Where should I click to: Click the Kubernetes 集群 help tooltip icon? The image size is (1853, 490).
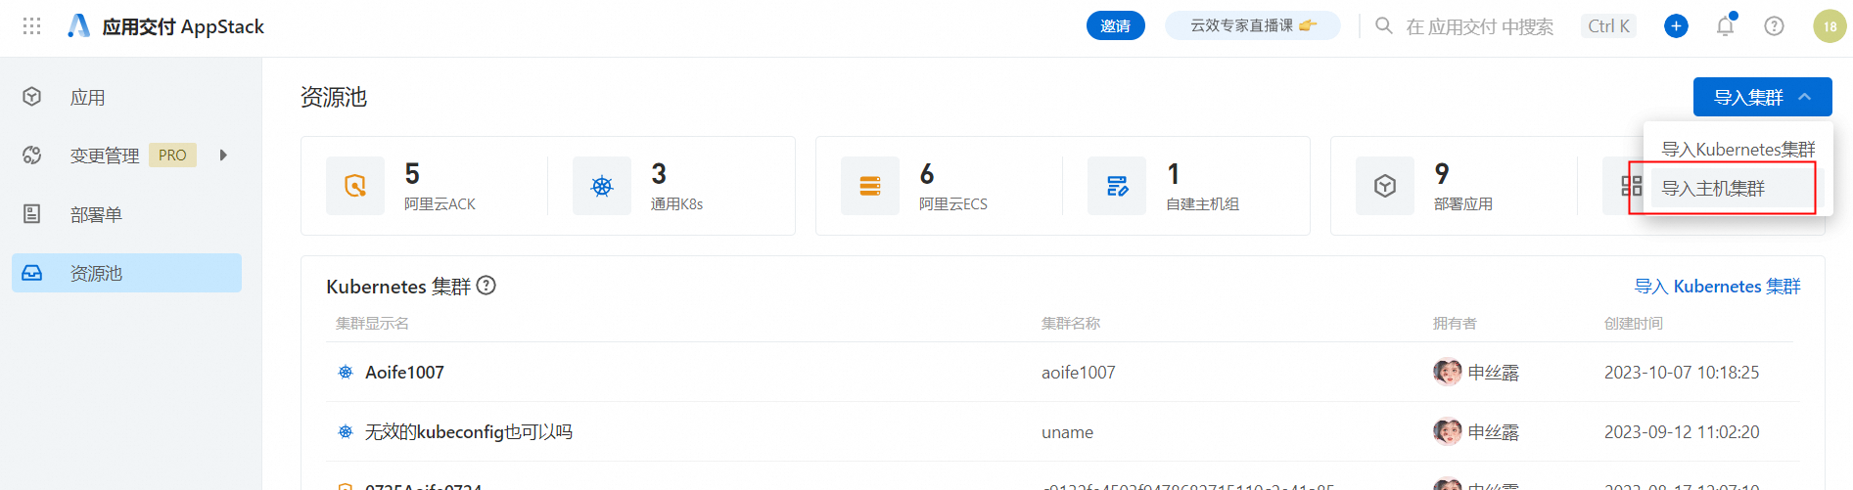click(486, 286)
